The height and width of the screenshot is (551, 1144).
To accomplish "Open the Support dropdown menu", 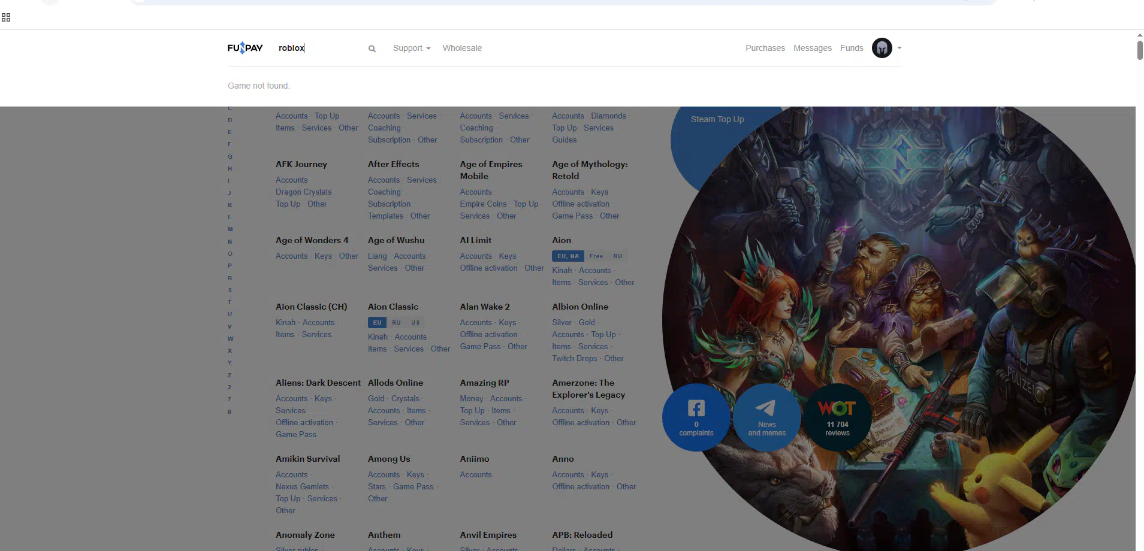I will point(412,48).
